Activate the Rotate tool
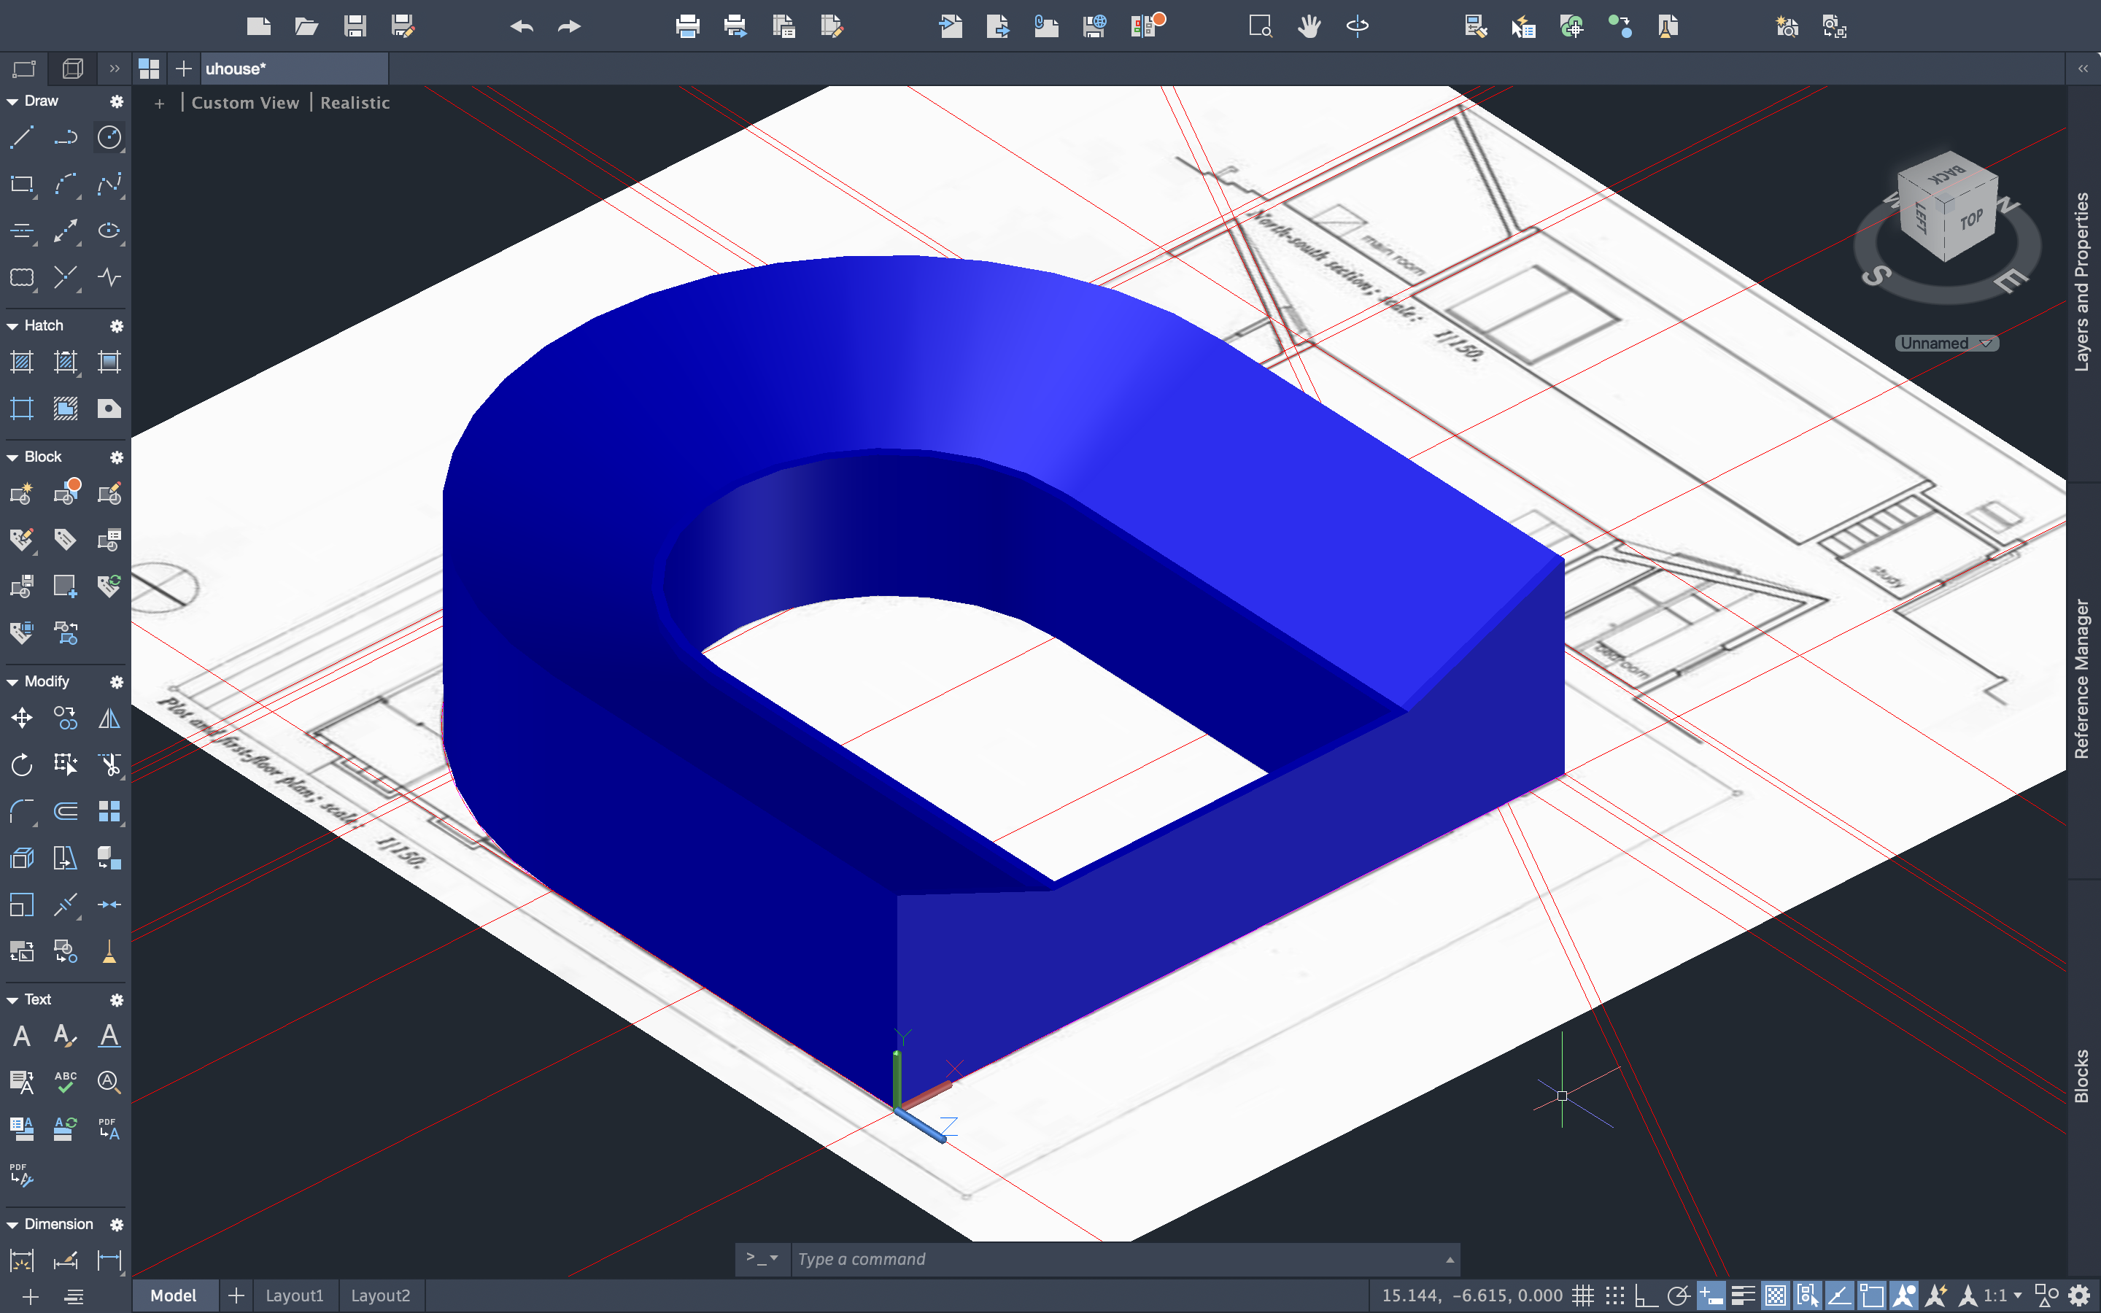 (x=22, y=765)
